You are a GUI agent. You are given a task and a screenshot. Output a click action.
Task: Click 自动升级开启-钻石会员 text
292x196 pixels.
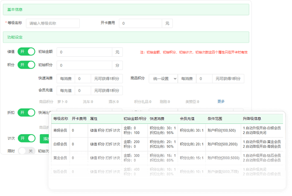[x=263, y=155]
